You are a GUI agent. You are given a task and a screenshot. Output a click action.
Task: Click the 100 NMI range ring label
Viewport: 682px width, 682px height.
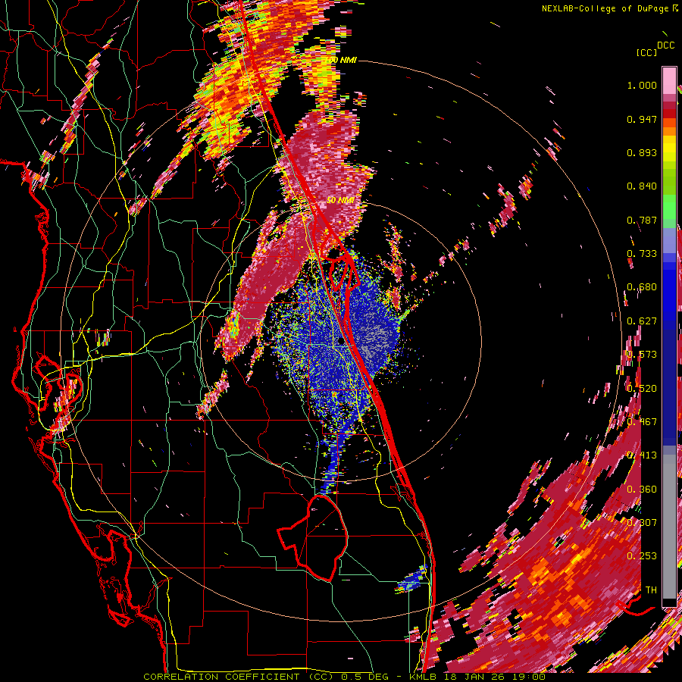coord(342,60)
